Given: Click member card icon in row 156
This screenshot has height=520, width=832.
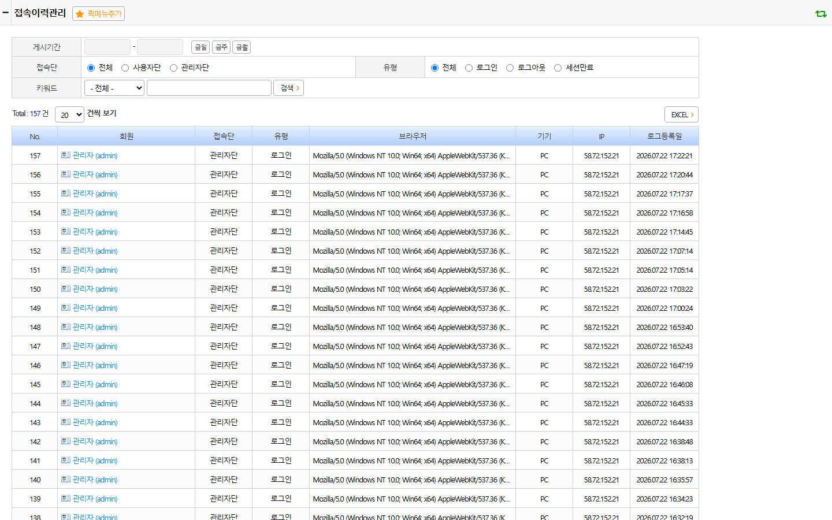Looking at the screenshot, I should pyautogui.click(x=66, y=174).
